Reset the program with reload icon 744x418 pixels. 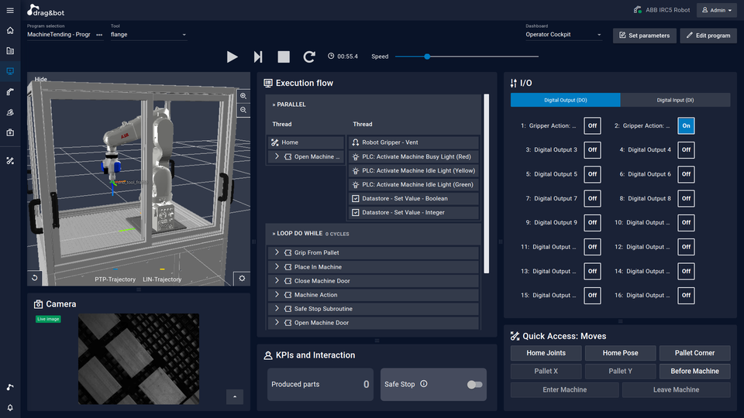pos(309,57)
